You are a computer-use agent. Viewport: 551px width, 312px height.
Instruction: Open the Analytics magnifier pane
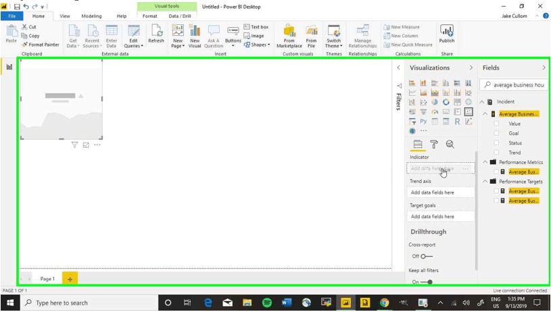pos(450,145)
